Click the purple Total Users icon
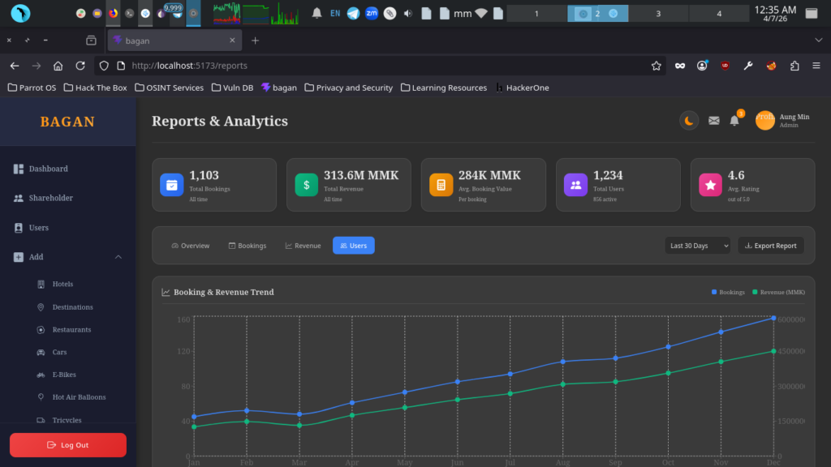 575,185
